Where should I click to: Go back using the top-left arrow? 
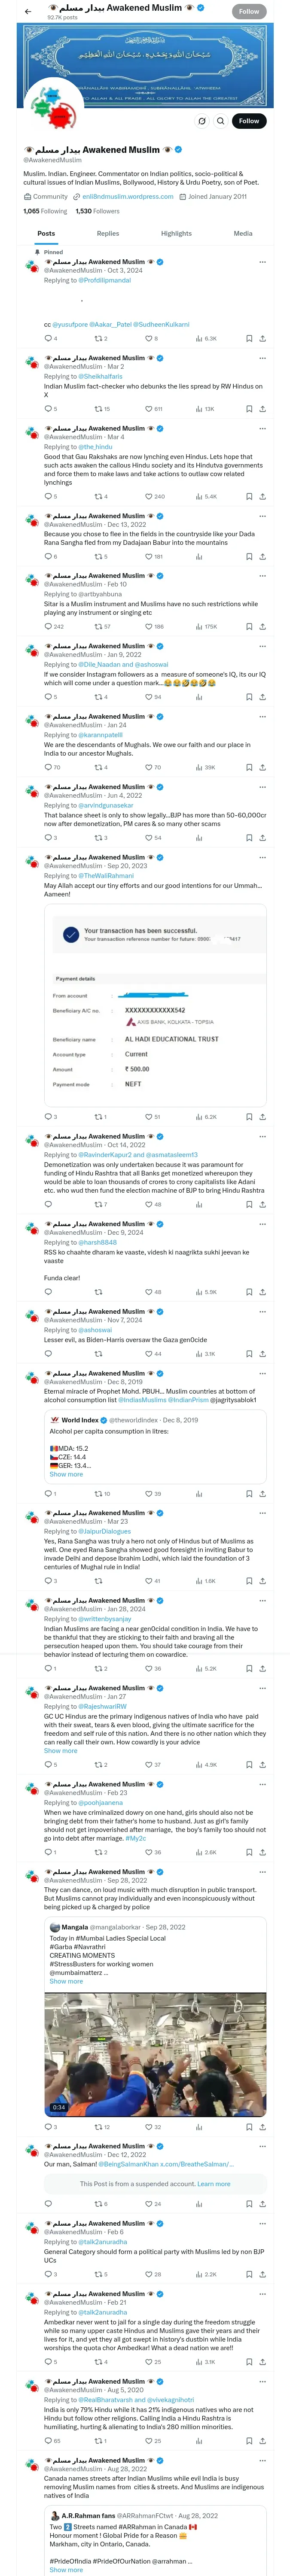pyautogui.click(x=28, y=12)
